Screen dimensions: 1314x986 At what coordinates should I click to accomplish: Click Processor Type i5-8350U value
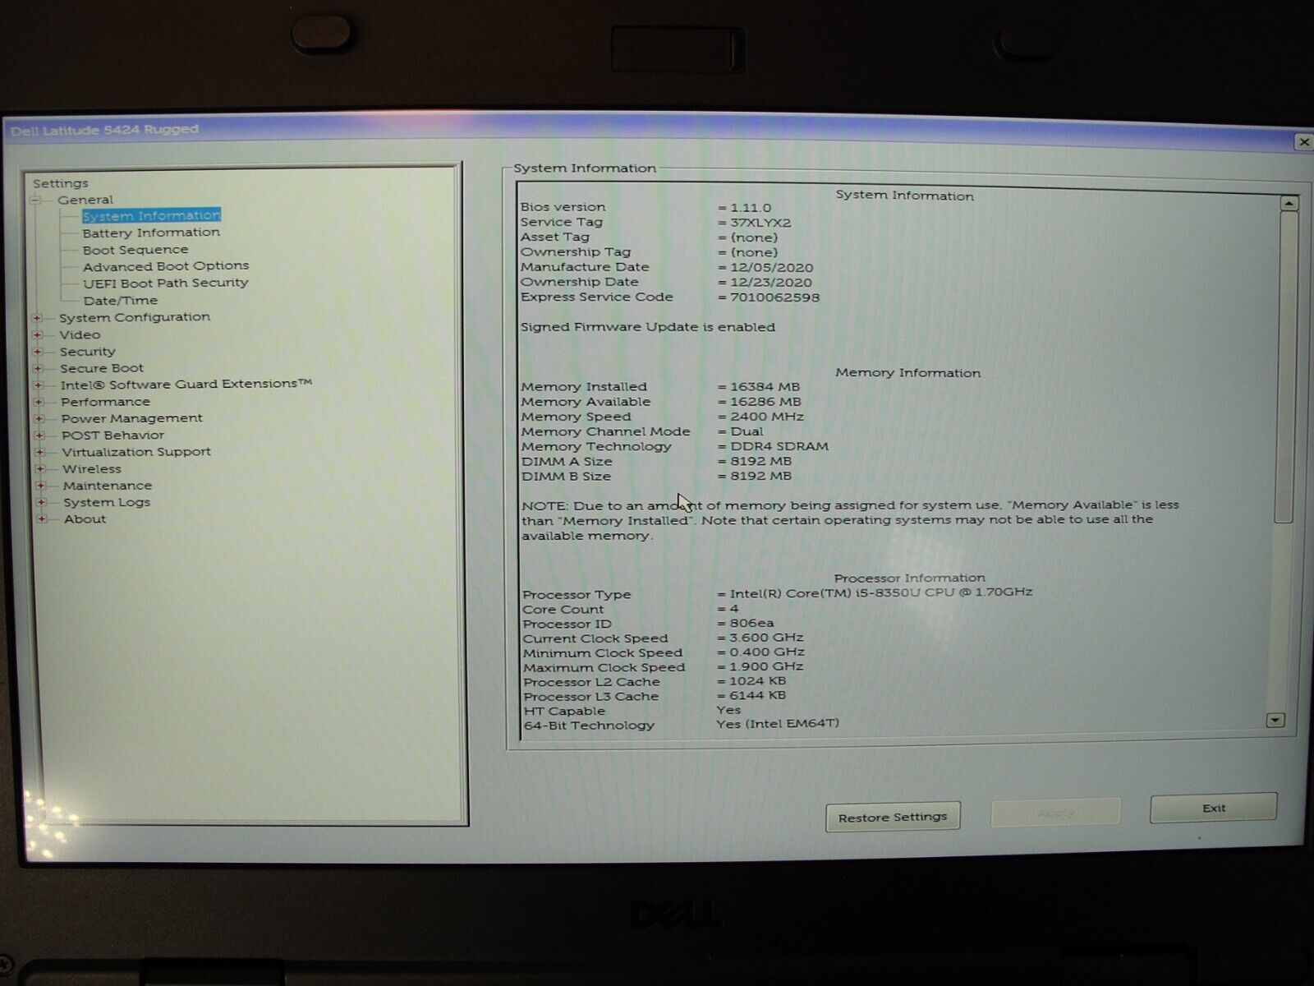[881, 592]
